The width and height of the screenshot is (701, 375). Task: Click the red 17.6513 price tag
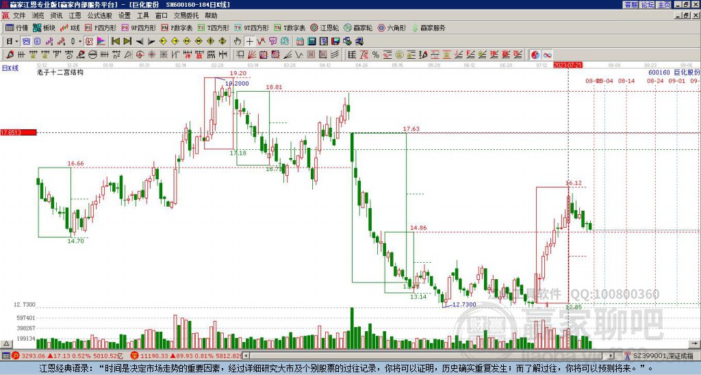click(18, 132)
